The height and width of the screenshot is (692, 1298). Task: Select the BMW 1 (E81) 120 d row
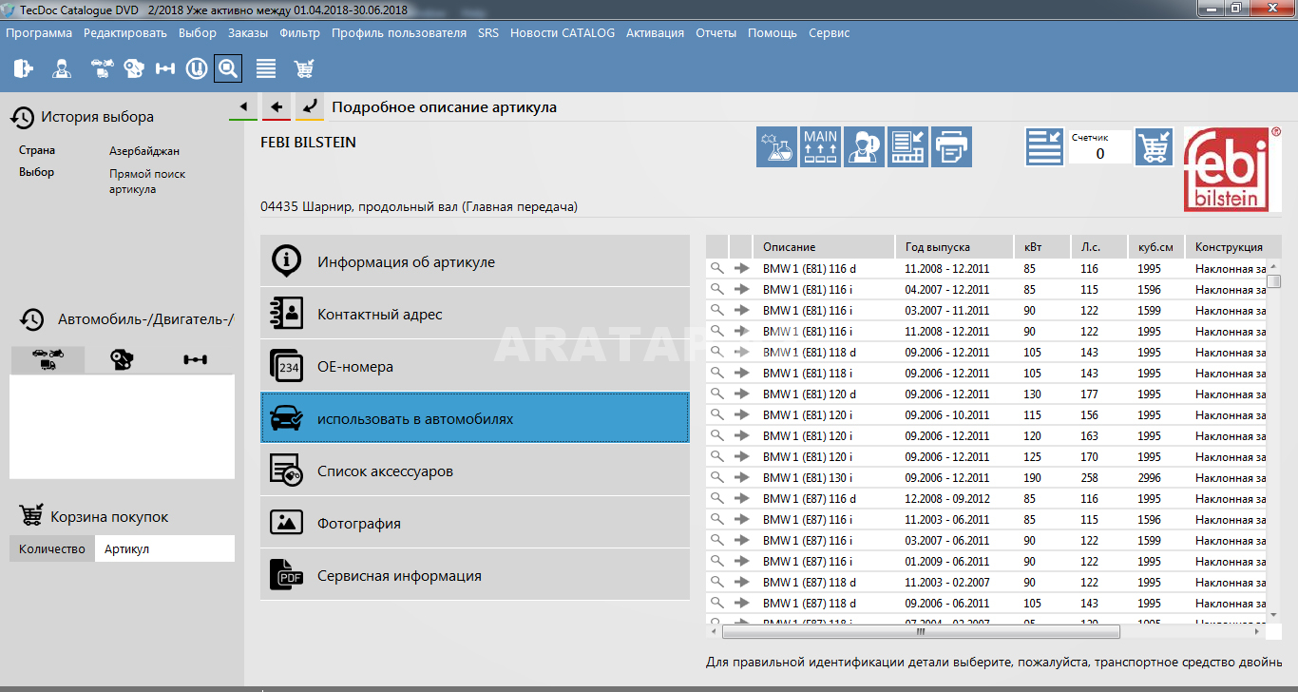[x=986, y=394]
